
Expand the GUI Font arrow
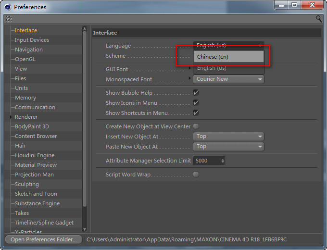click(x=189, y=68)
